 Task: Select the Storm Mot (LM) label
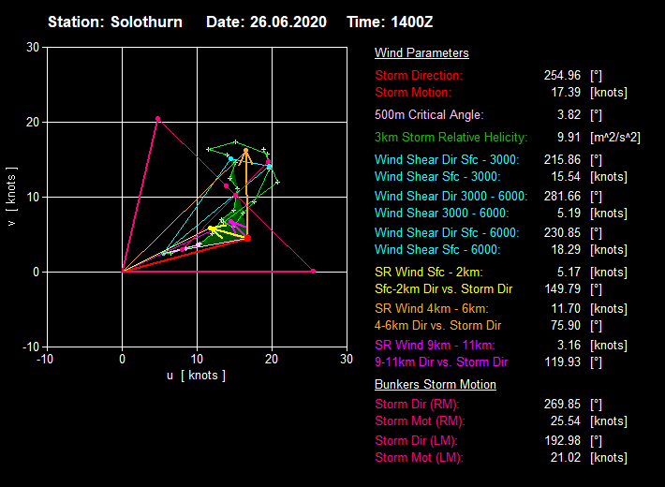[x=419, y=458]
